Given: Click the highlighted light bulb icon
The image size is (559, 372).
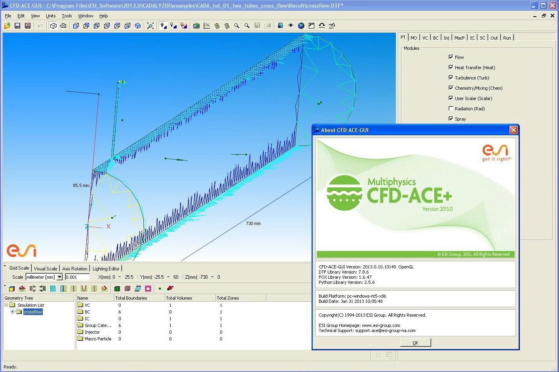Looking at the screenshot, I should pyautogui.click(x=163, y=26).
